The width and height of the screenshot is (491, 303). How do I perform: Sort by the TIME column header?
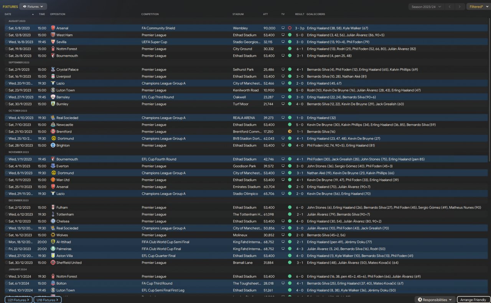[x=42, y=14]
